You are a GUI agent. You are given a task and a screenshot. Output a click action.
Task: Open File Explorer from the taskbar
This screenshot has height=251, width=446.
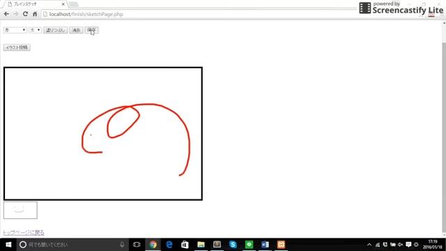201,245
